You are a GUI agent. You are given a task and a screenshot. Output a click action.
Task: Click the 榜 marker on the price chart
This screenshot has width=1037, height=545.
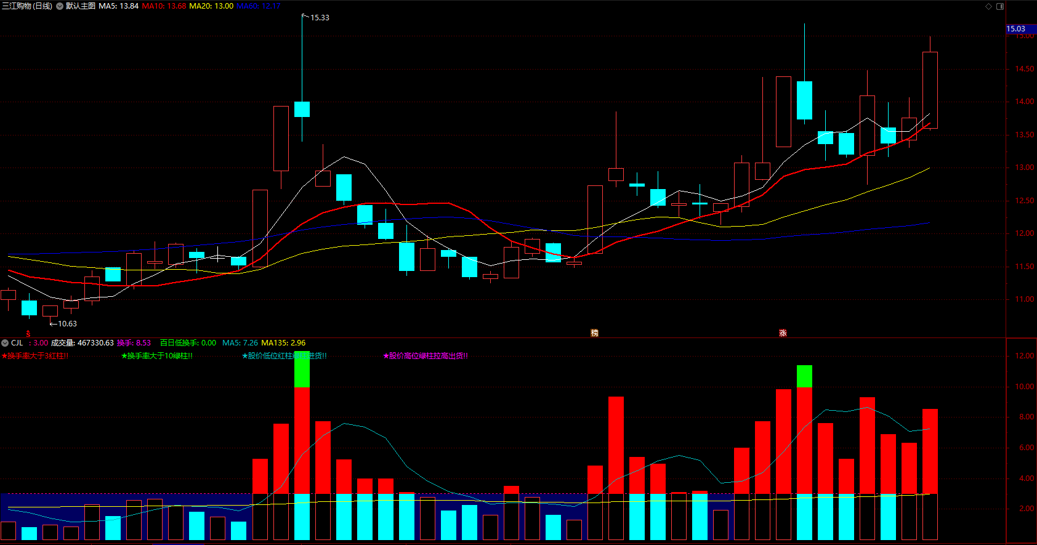click(x=594, y=333)
